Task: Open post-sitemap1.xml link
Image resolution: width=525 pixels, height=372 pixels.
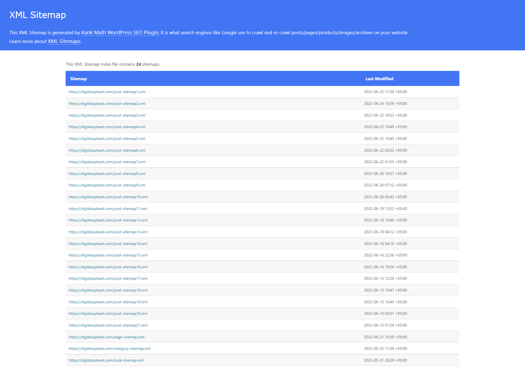Action: 107,92
